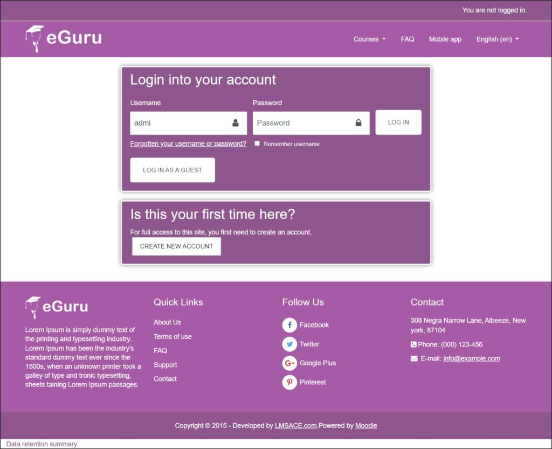This screenshot has height=449, width=552.
Task: Open the English (en) language dropdown
Action: point(497,39)
